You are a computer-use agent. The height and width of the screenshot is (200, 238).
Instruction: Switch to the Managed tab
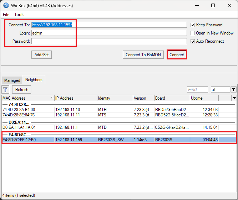coord(12,80)
